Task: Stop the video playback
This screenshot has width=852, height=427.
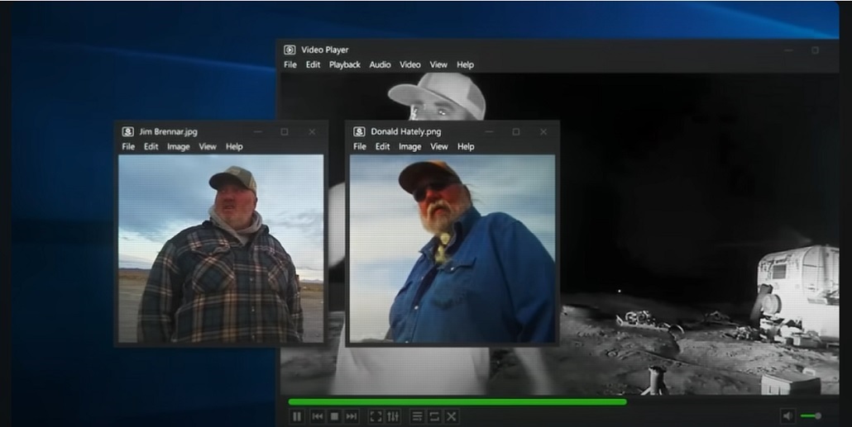Action: [335, 417]
